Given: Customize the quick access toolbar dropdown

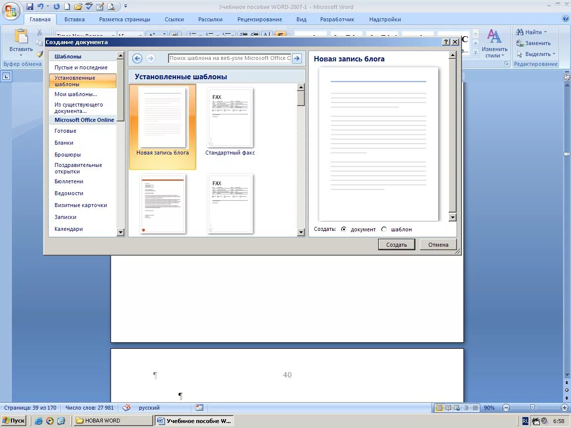Looking at the screenshot, I should (125, 6).
